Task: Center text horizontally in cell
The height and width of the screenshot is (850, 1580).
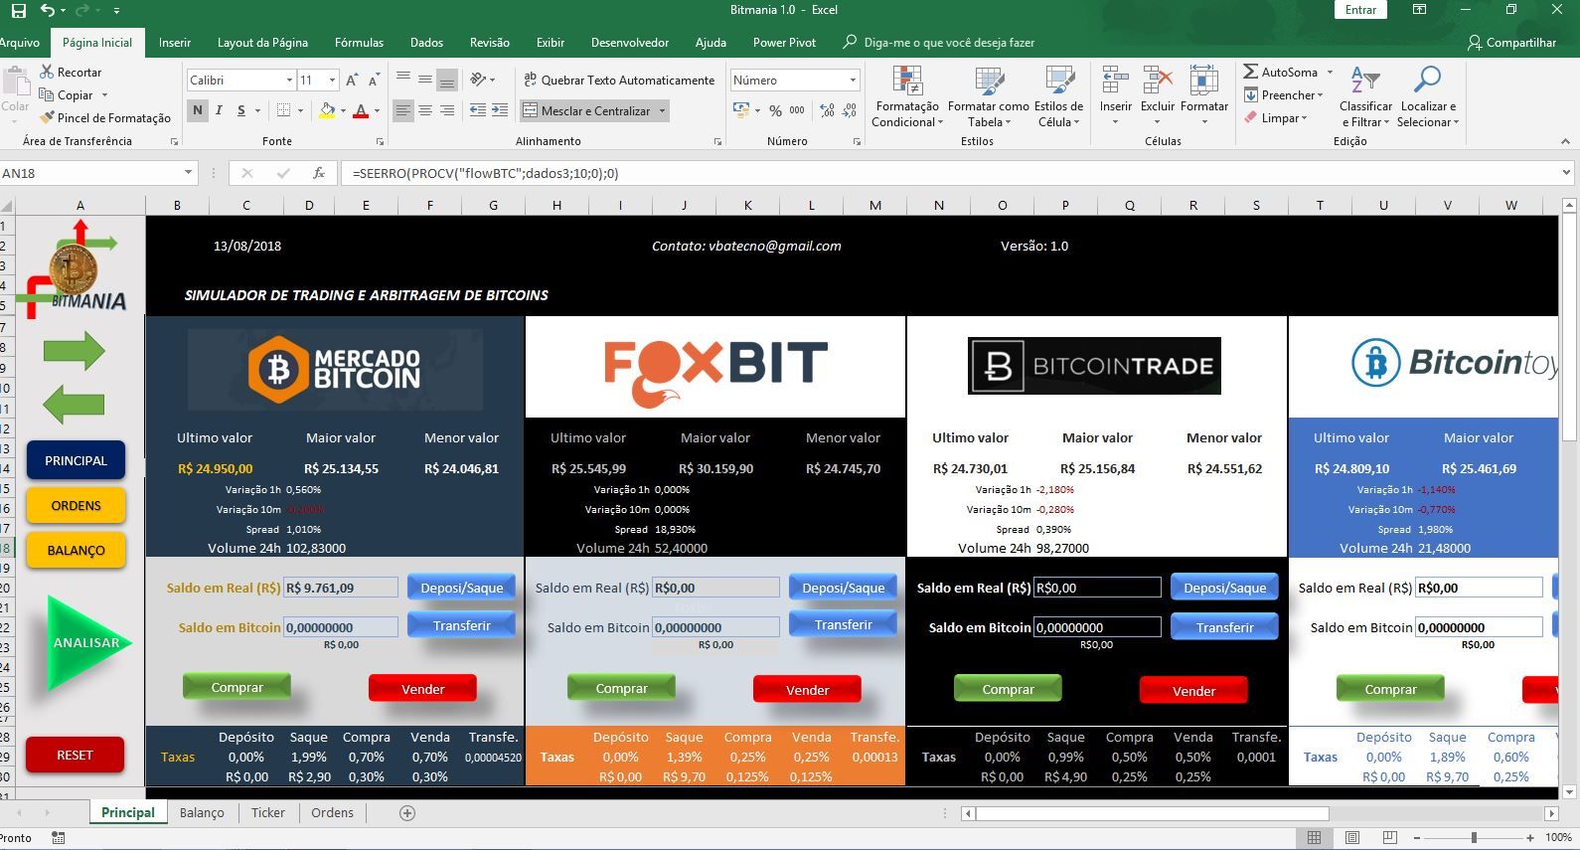Action: (x=425, y=110)
